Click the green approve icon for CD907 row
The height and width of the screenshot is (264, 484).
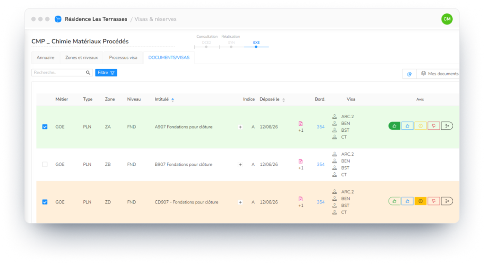(x=394, y=201)
